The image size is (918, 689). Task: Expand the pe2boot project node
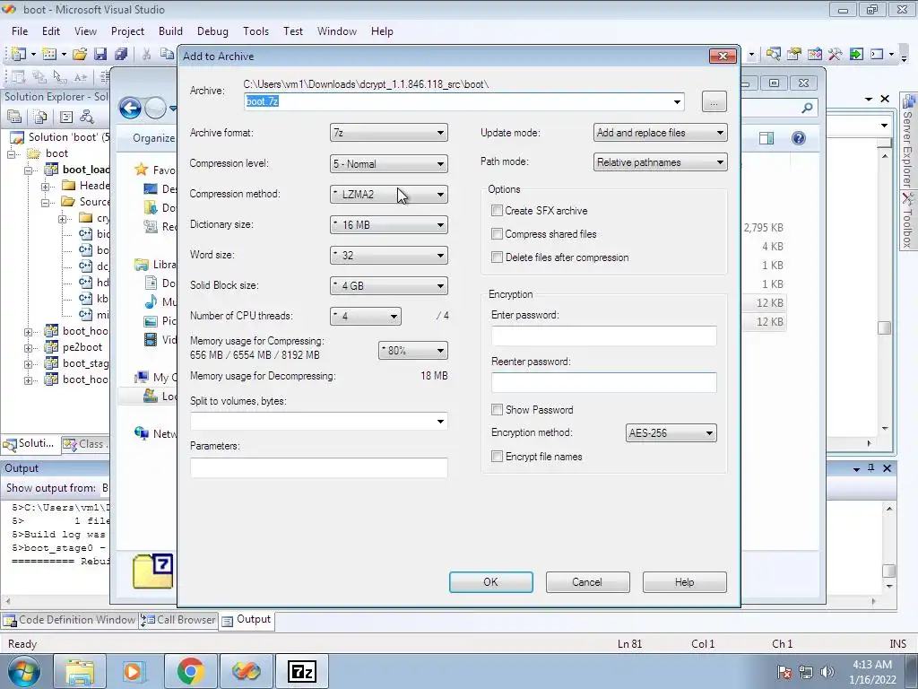(x=28, y=348)
